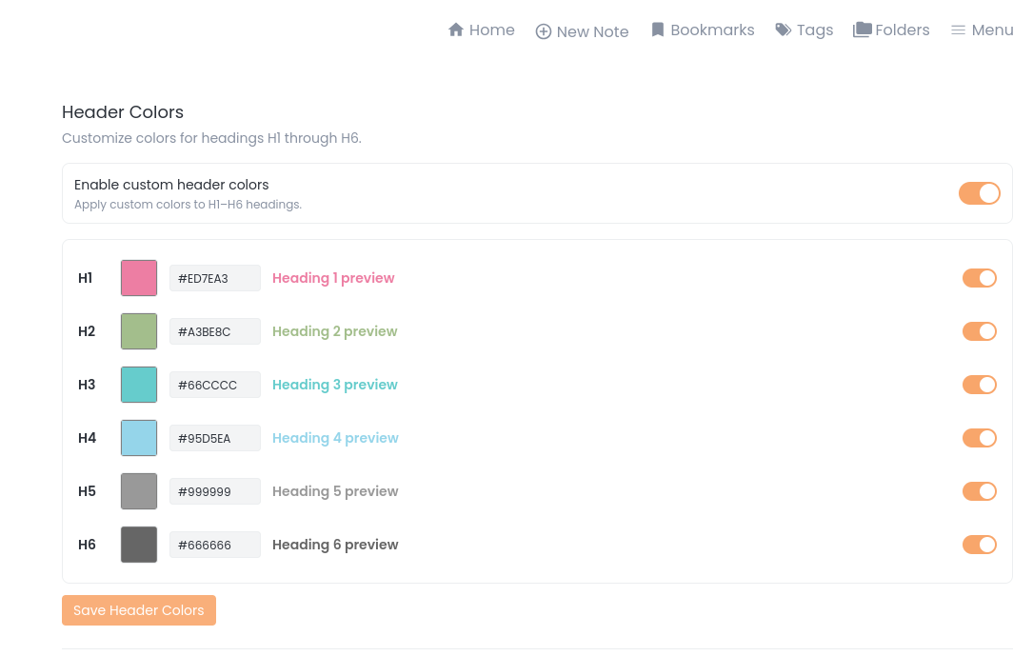Click the hamburger Menu icon
Viewport: 1033px width, 656px height.
click(x=959, y=30)
